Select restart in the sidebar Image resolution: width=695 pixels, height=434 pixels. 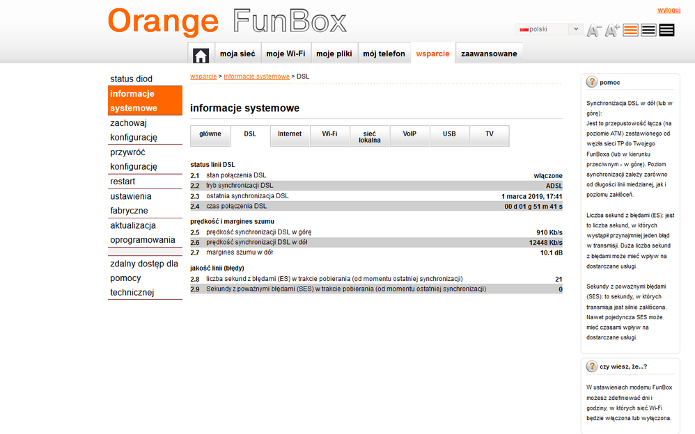123,182
